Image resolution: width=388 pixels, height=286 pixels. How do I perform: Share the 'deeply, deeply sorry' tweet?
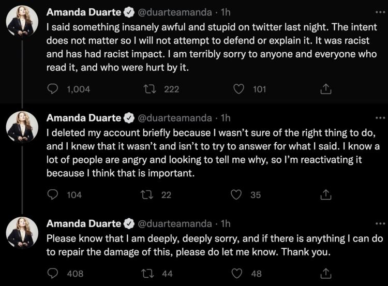326,273
